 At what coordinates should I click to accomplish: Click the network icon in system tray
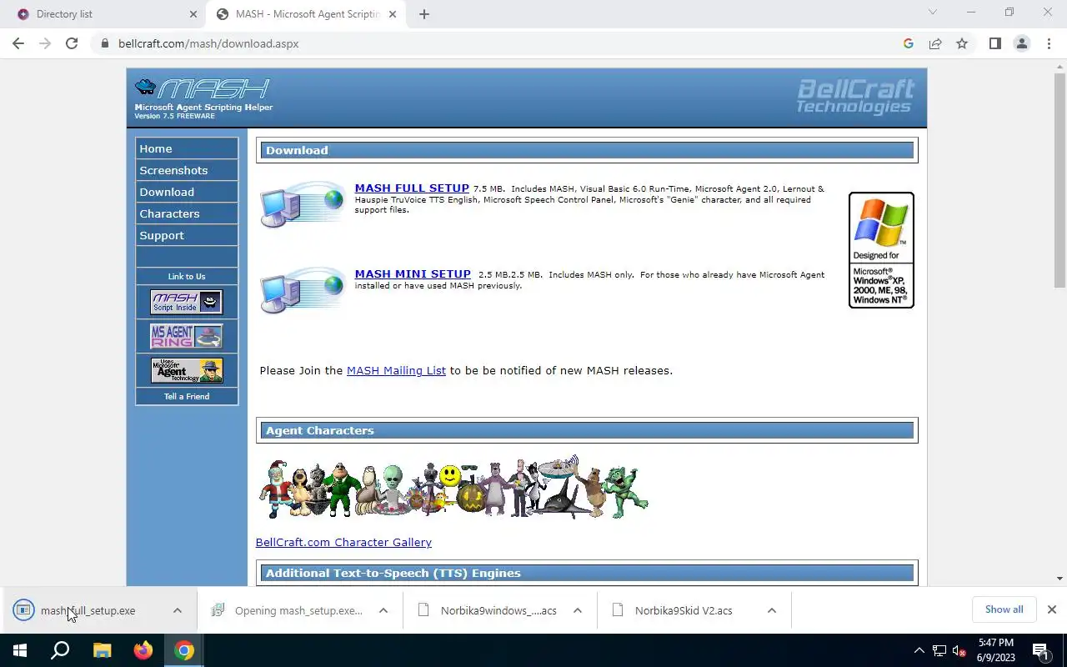tap(939, 650)
